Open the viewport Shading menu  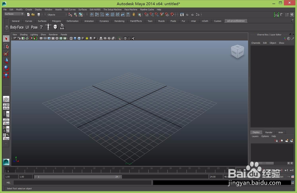23,34
